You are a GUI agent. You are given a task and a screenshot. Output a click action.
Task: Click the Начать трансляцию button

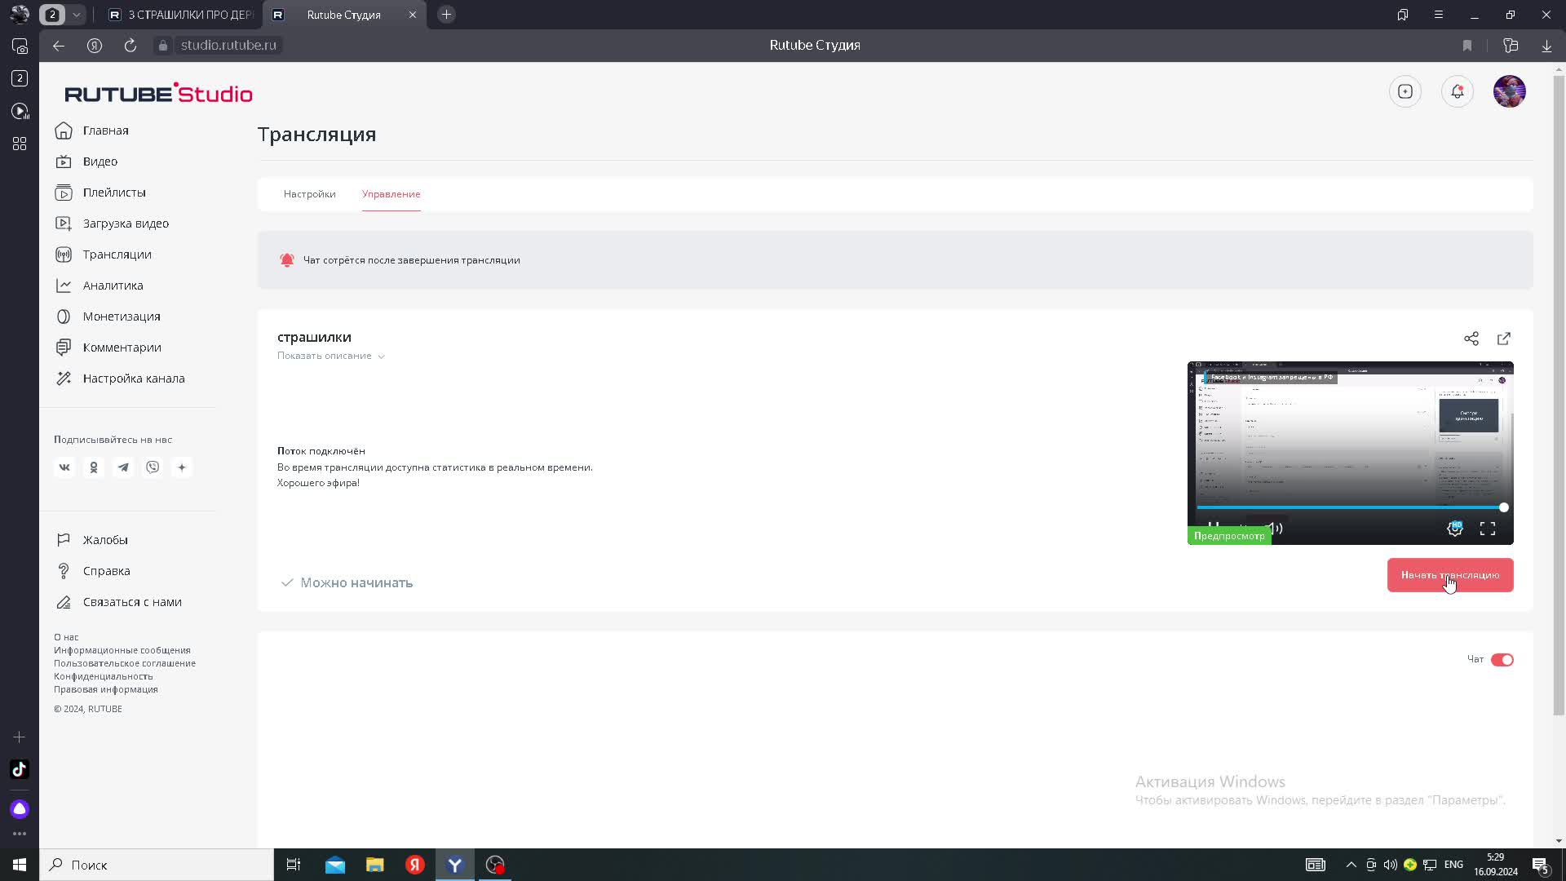pyautogui.click(x=1449, y=575)
